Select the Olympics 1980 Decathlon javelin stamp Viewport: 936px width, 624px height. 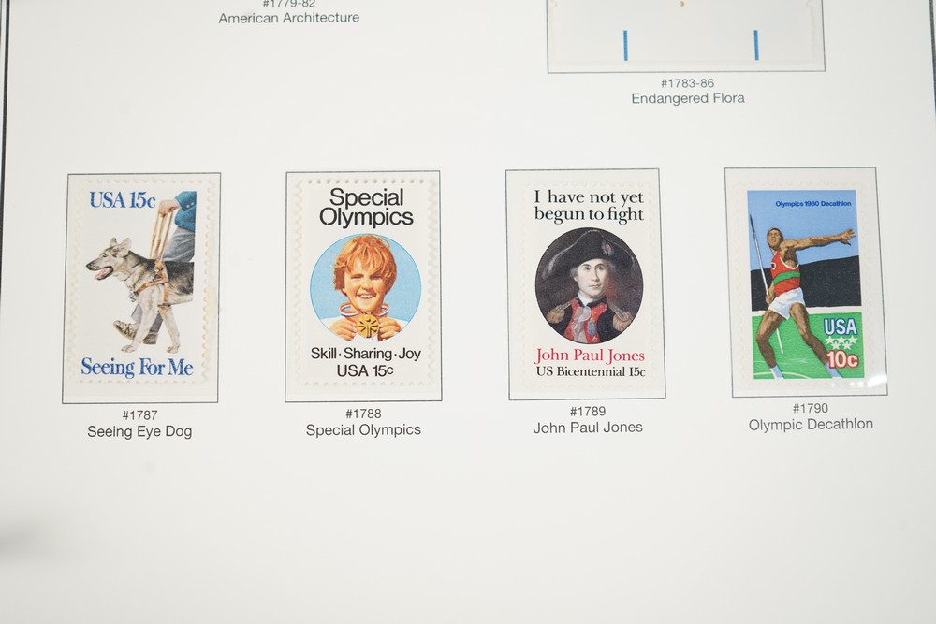(x=805, y=284)
